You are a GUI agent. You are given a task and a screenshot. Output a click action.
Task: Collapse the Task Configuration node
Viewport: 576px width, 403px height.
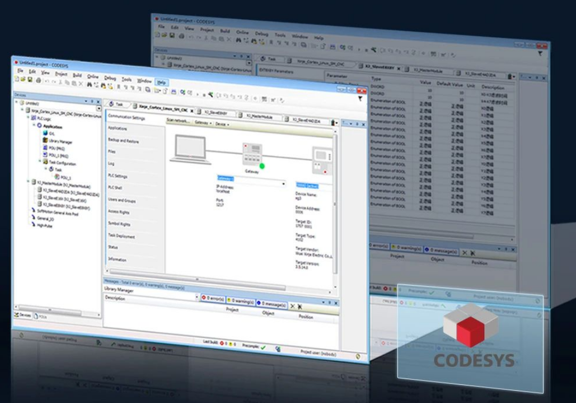click(40, 161)
